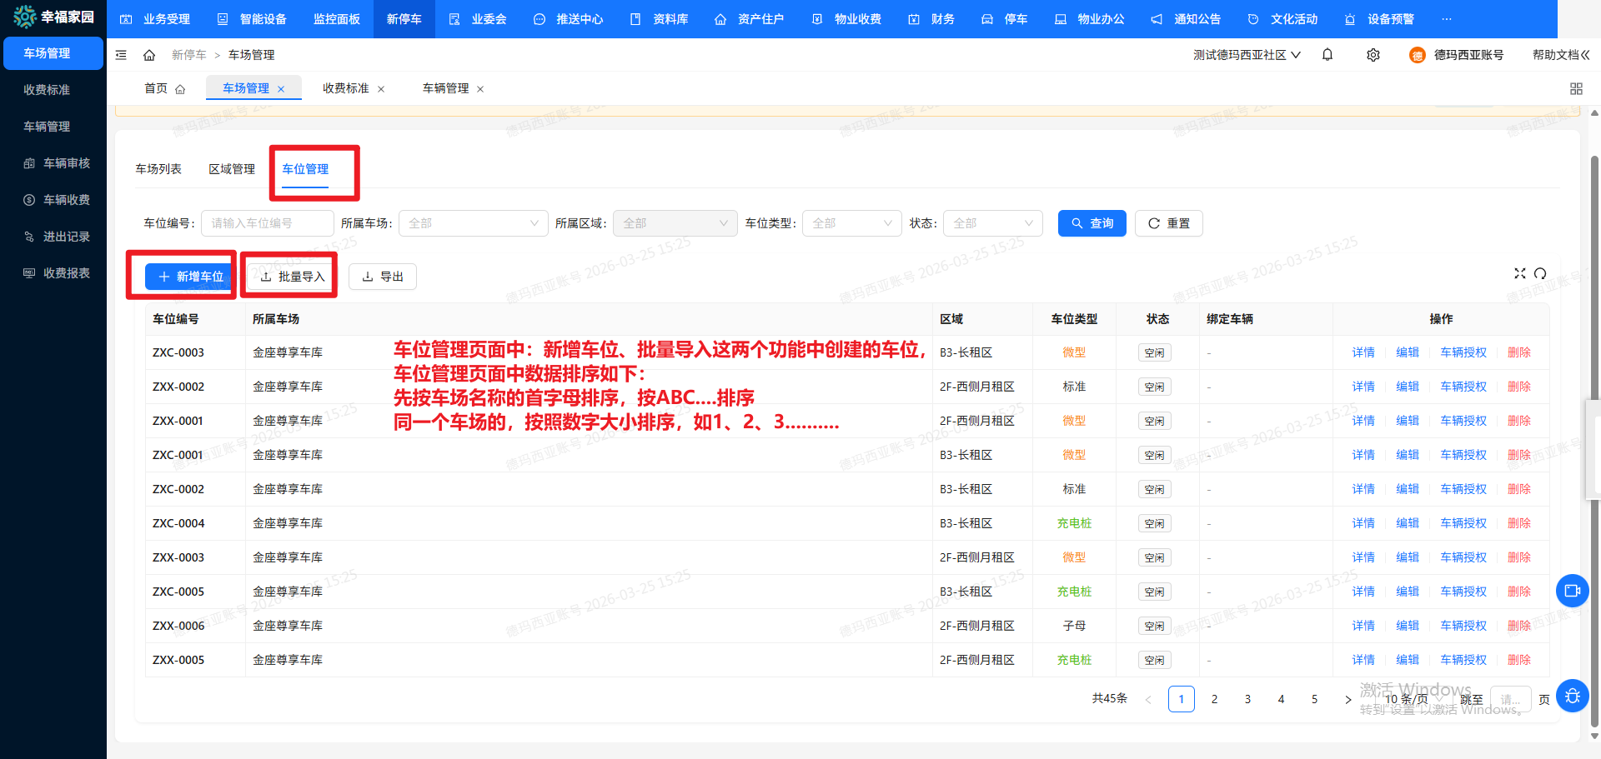Open settings with the gear icon
Screen dimensions: 1601x759
[1373, 54]
